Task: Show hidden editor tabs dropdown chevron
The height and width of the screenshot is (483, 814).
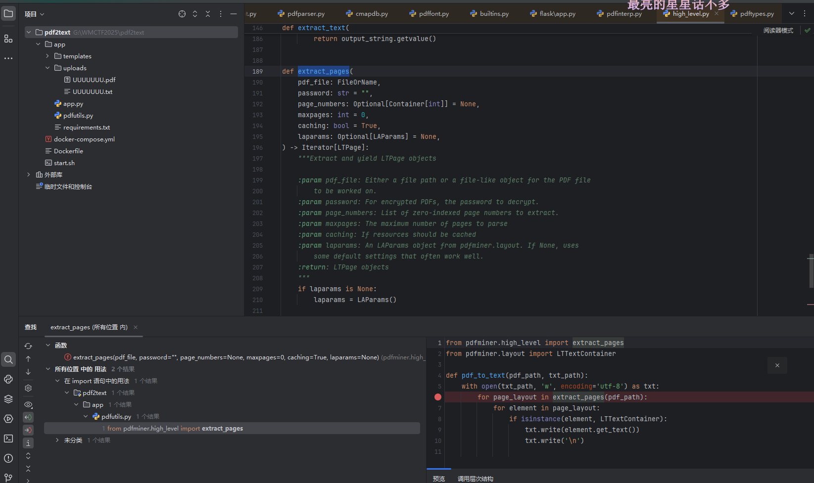Action: point(792,14)
